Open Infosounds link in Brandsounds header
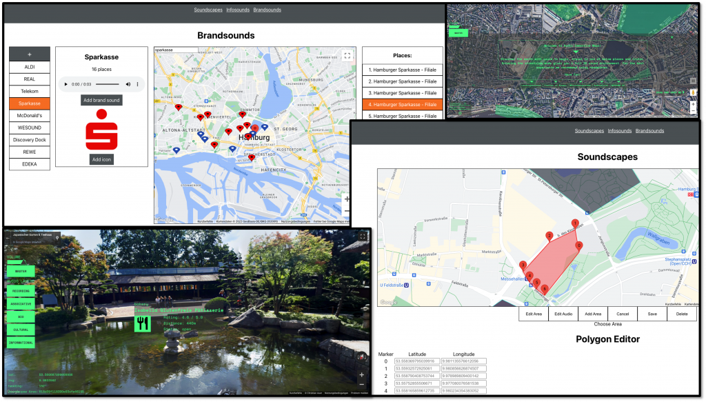This screenshot has height=402, width=706. (238, 10)
